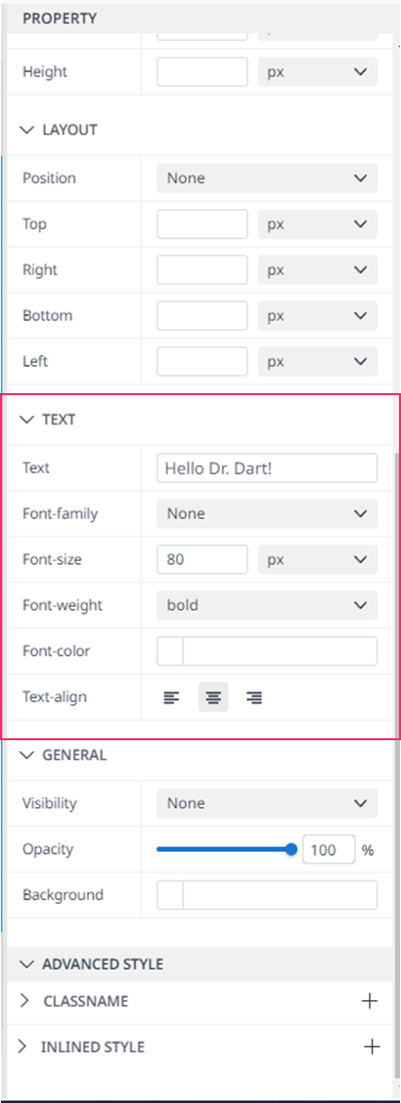Screen dimensions: 401x1103
Task: Open the Font-family dropdown
Action: coord(267,514)
